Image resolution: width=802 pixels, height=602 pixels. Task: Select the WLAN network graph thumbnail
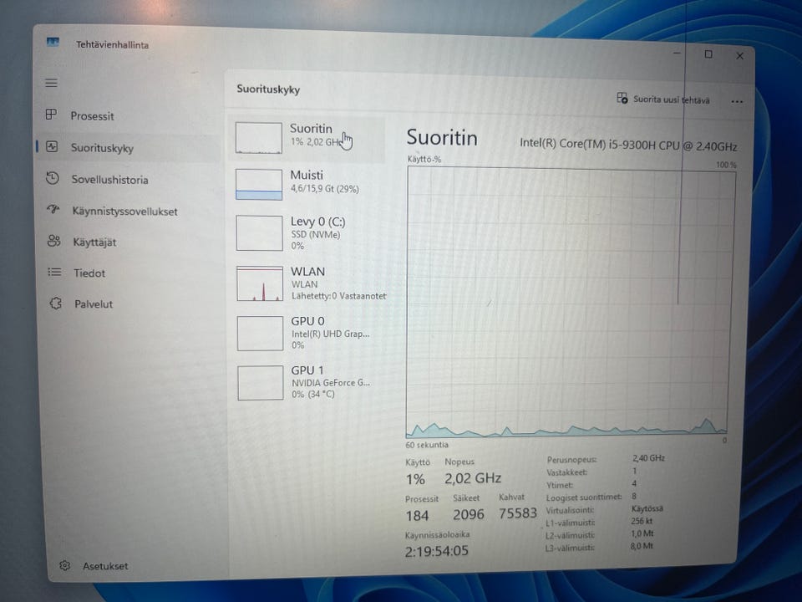pos(260,283)
